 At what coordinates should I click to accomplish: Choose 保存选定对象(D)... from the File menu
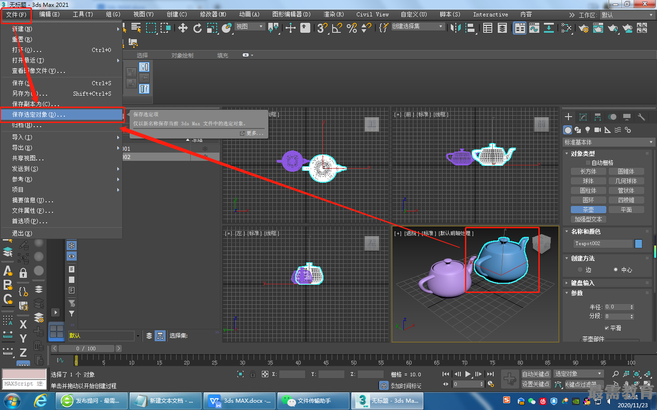tap(62, 114)
